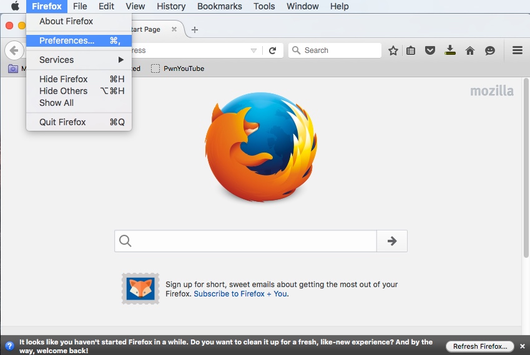This screenshot has height=355, width=530.
Task: Focus the toolbar Search field
Action: click(335, 50)
